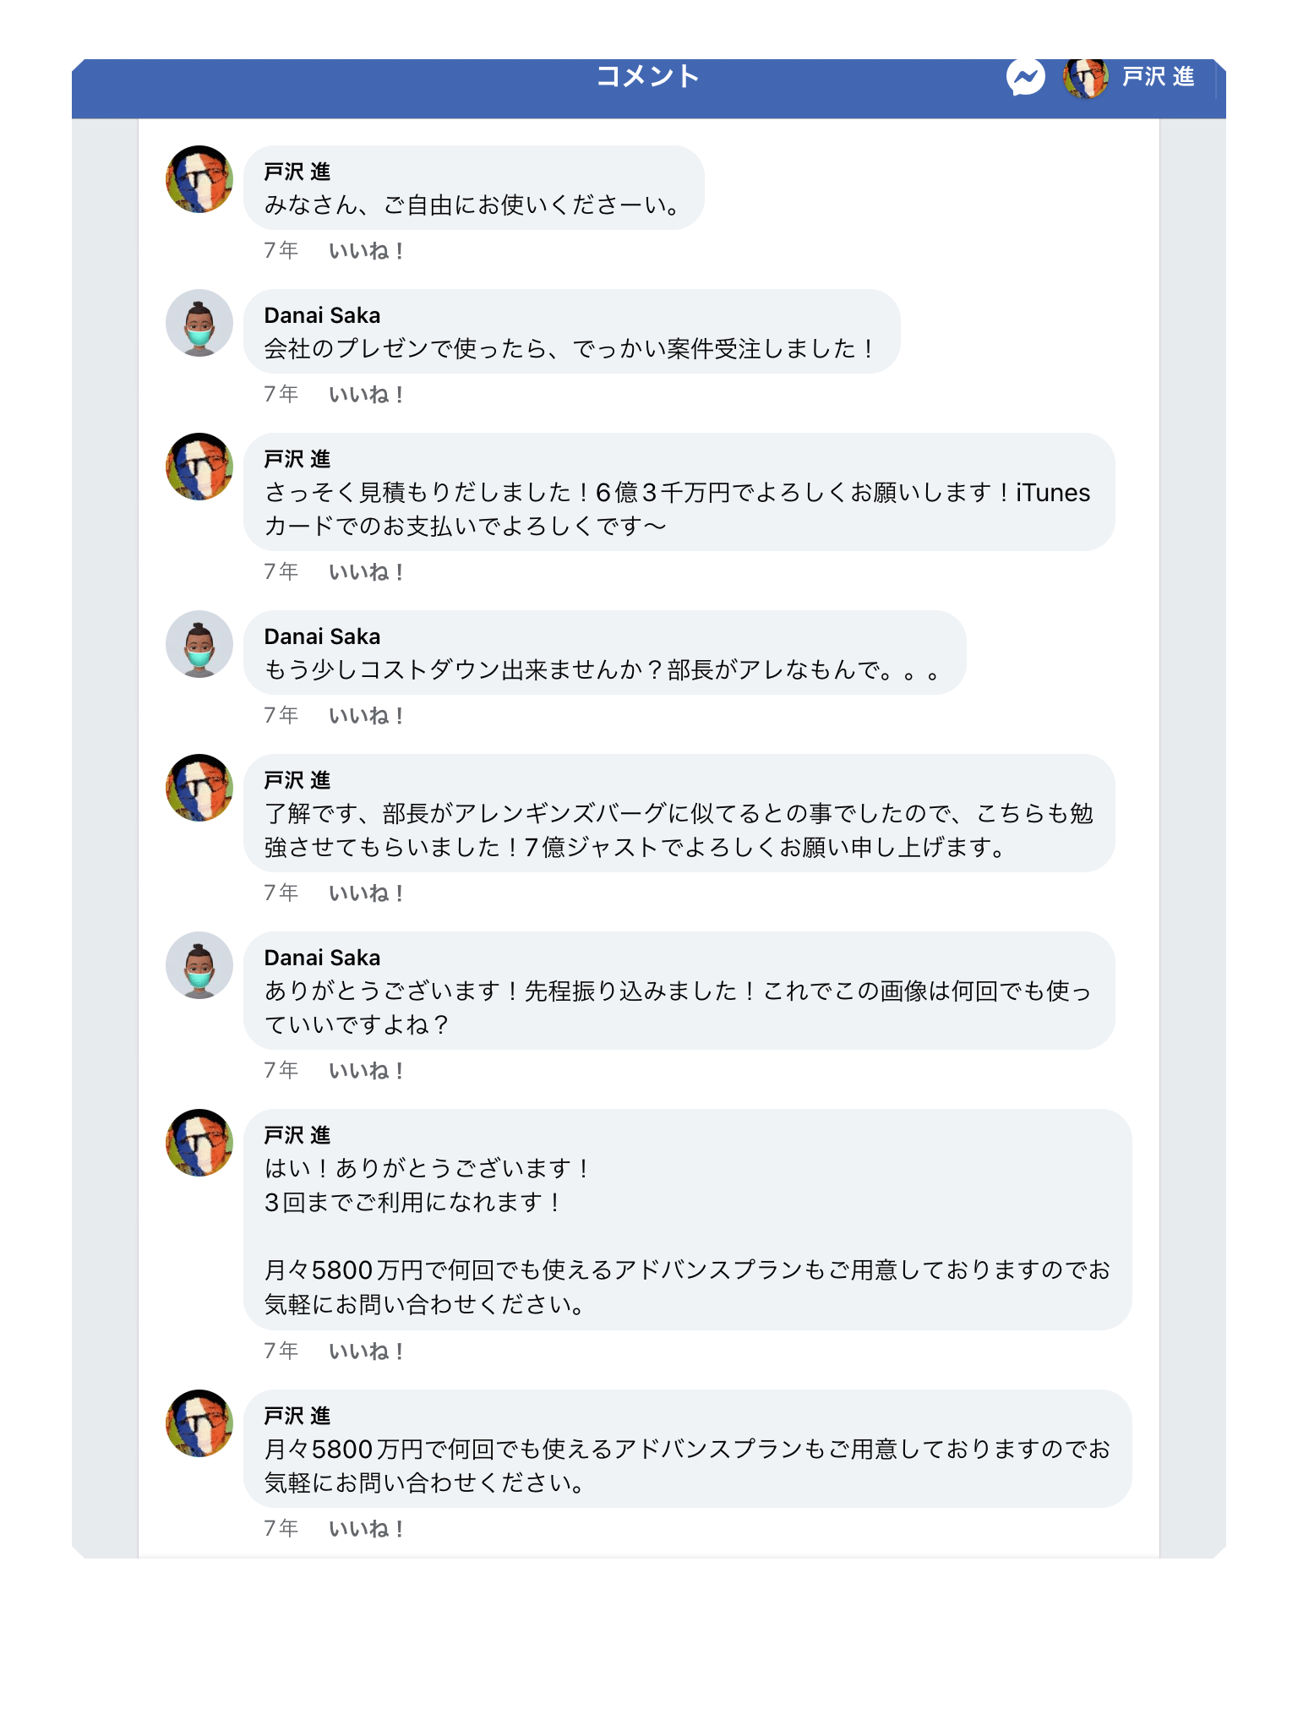Click the avatar beside the 3回までご利用 comment
Image resolution: width=1298 pixels, height=1731 pixels.
pos(199,1143)
